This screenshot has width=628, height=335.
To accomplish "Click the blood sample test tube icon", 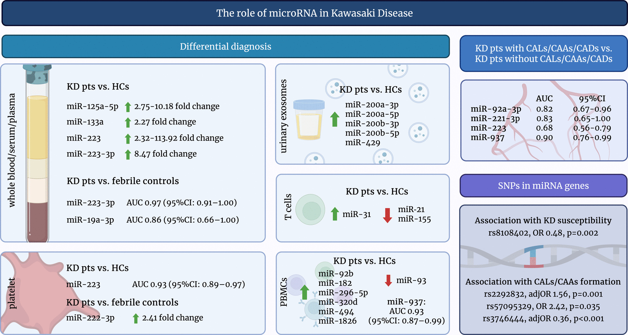I will tap(37, 153).
